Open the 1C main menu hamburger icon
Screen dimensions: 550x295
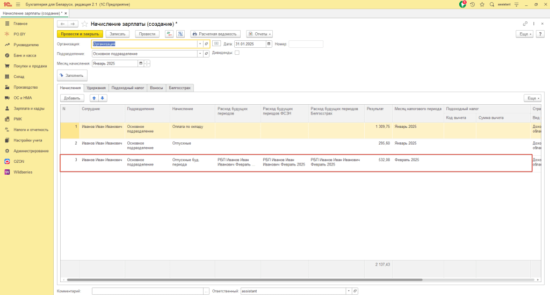point(18,4)
